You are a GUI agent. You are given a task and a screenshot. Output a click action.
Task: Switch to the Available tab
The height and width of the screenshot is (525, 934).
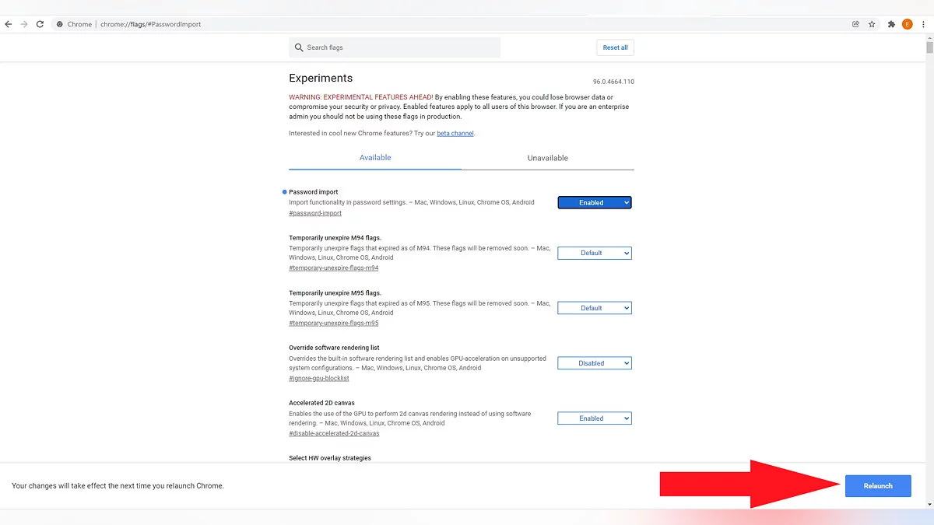pyautogui.click(x=375, y=158)
